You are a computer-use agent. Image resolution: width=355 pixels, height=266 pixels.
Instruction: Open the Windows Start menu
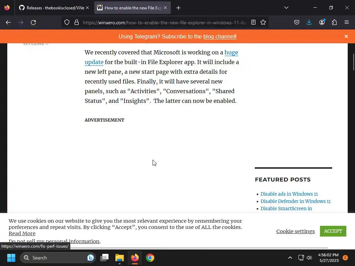[x=11, y=258]
